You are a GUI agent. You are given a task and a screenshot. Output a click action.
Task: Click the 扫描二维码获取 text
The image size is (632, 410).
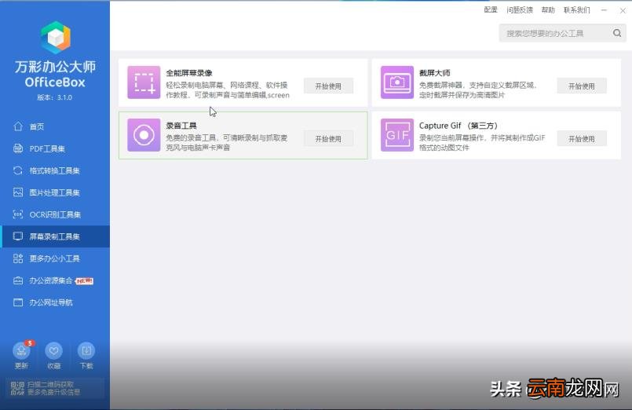[x=51, y=384]
